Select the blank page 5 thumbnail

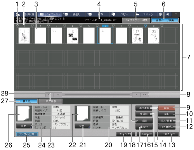[89, 35]
